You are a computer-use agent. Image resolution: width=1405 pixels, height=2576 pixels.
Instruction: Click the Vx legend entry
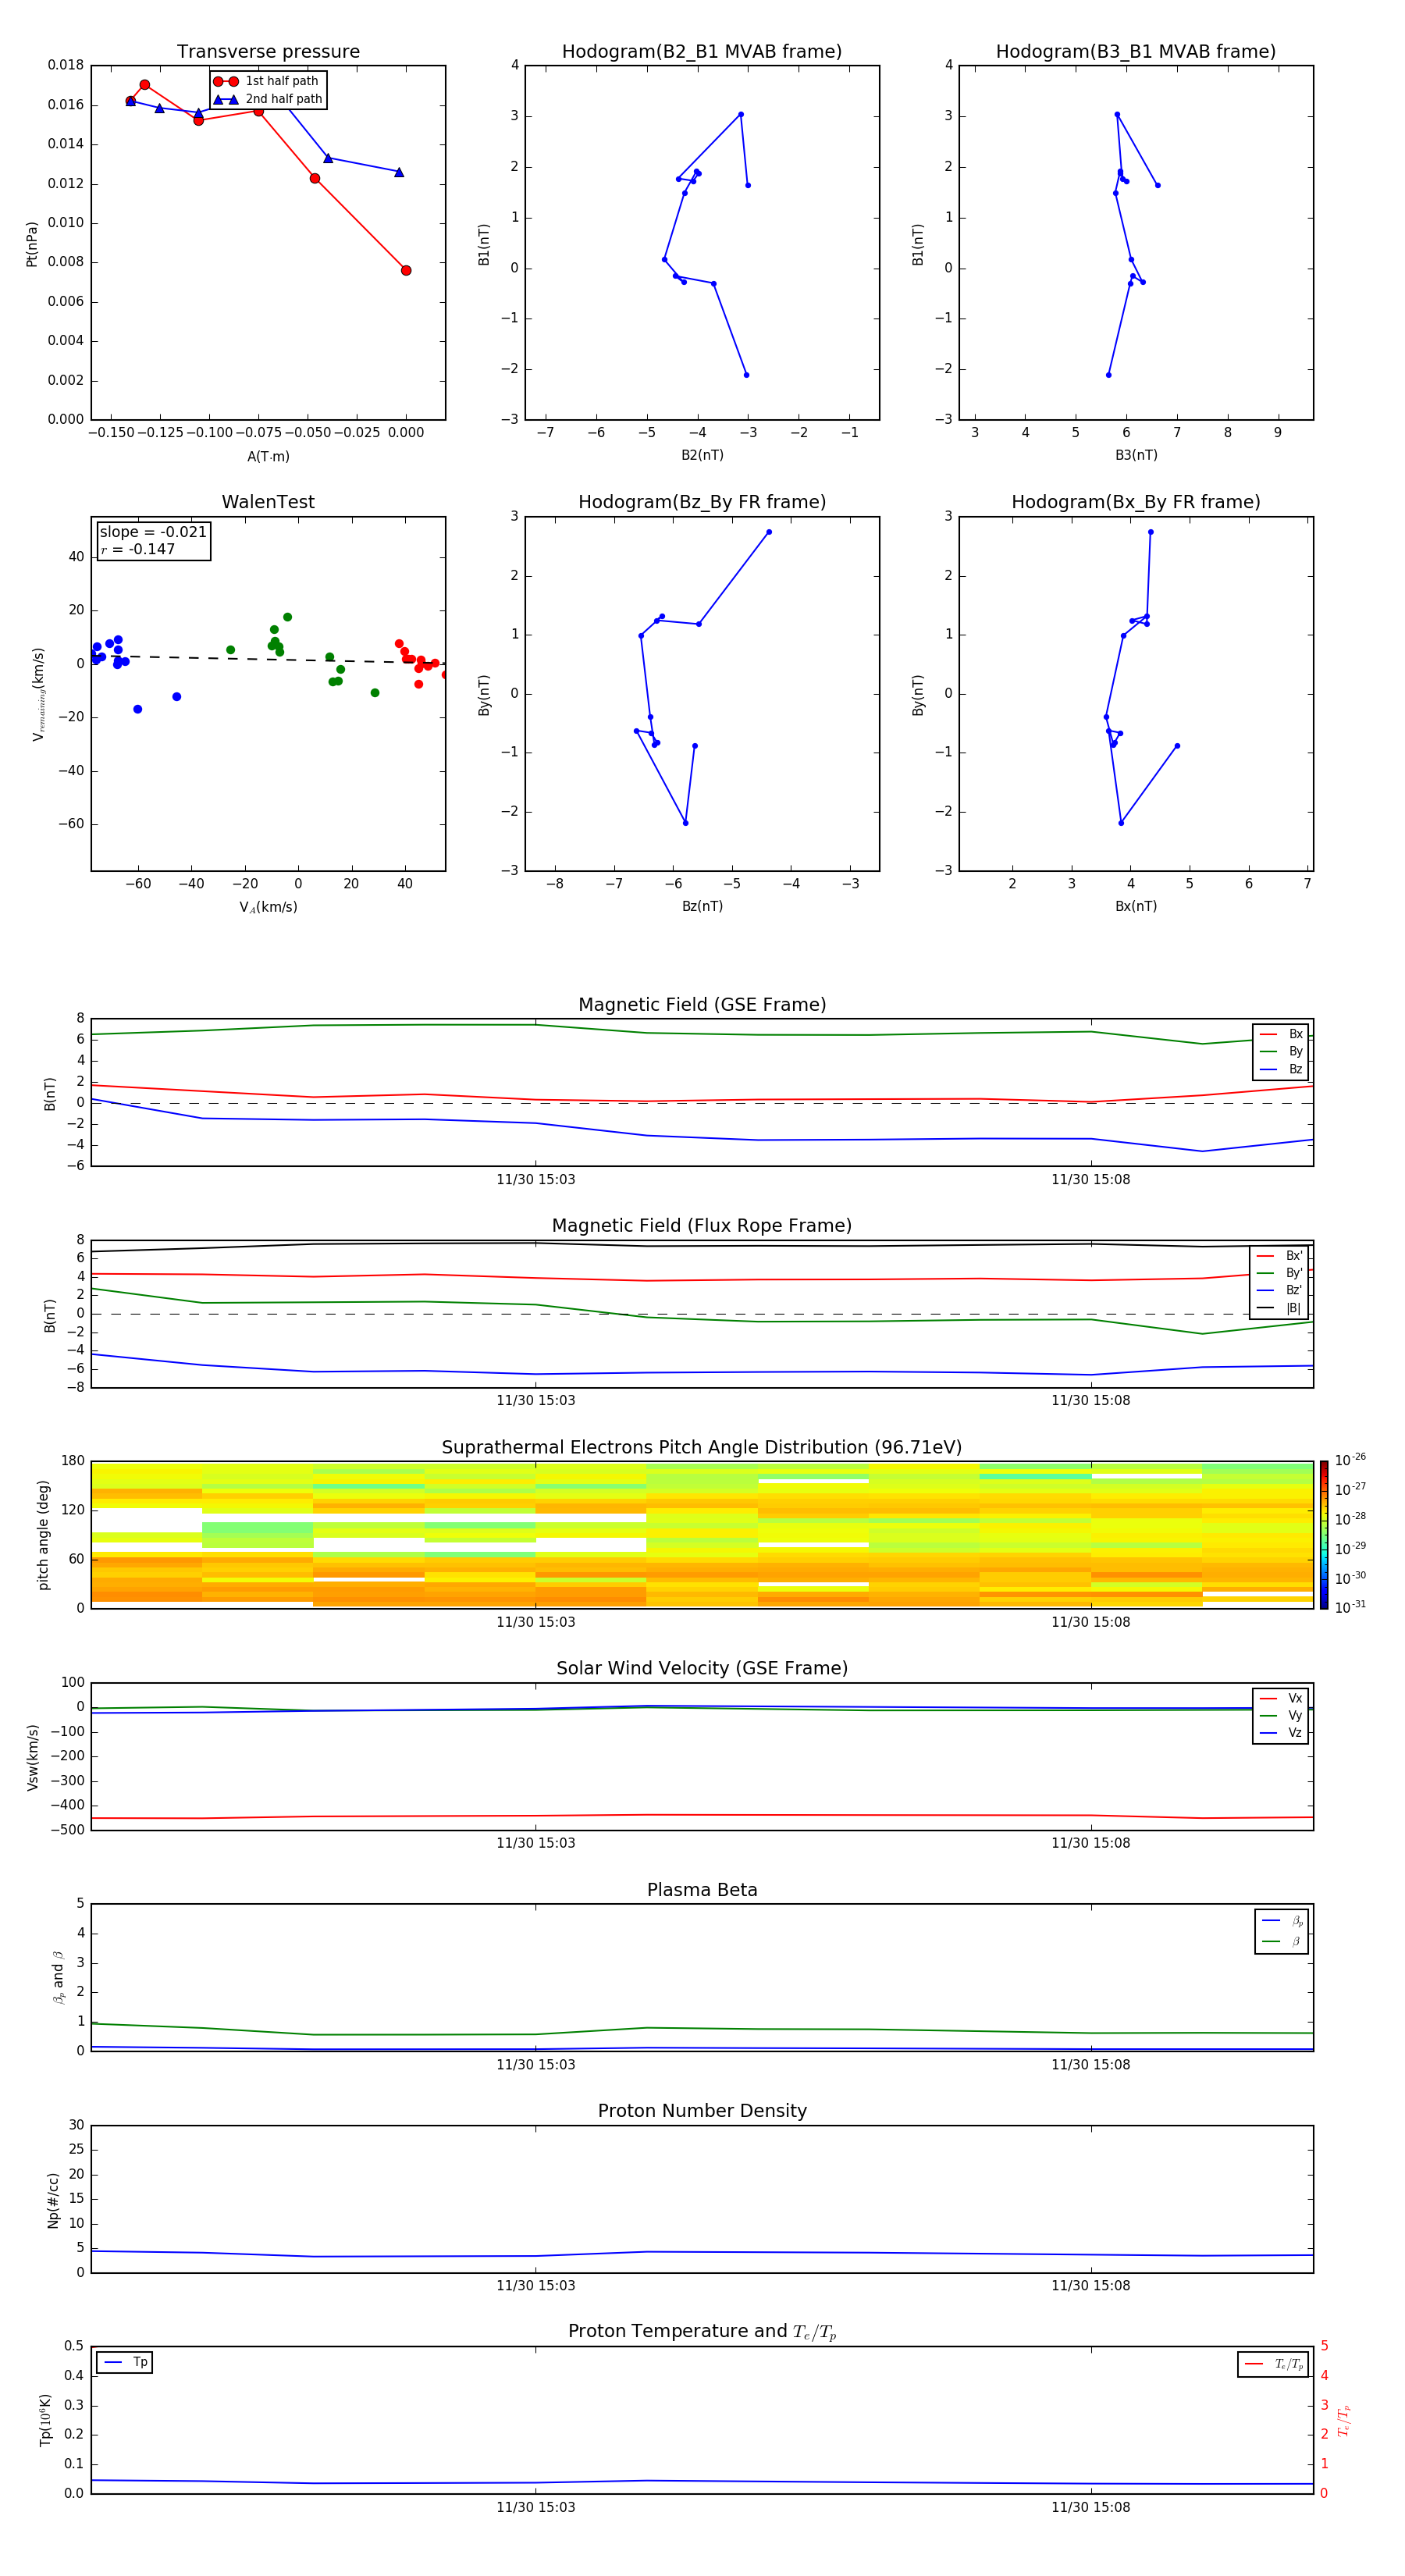tap(1281, 1698)
